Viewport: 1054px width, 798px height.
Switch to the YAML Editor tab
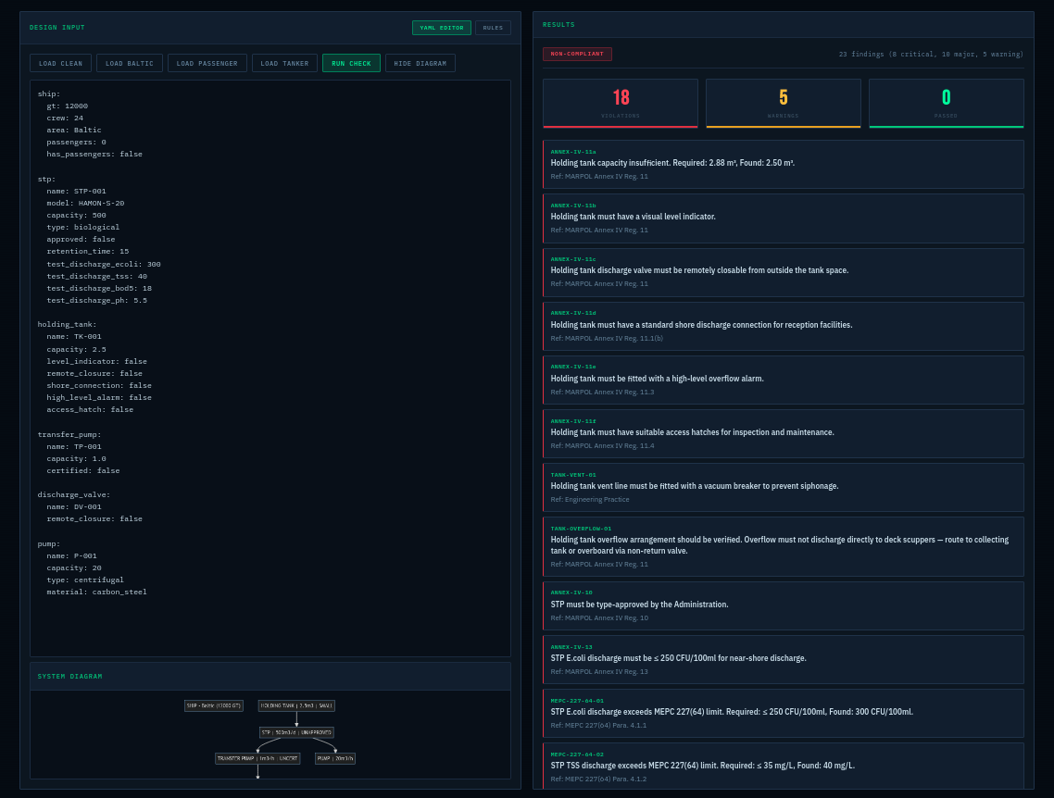[x=441, y=28]
